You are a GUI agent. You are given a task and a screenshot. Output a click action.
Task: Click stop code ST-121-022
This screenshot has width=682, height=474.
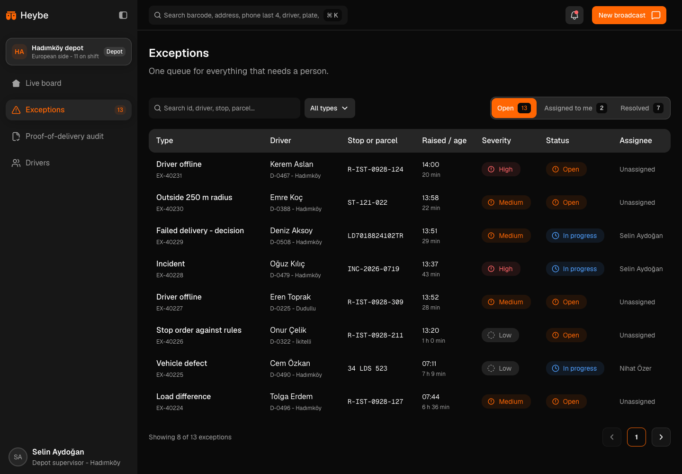click(x=368, y=202)
